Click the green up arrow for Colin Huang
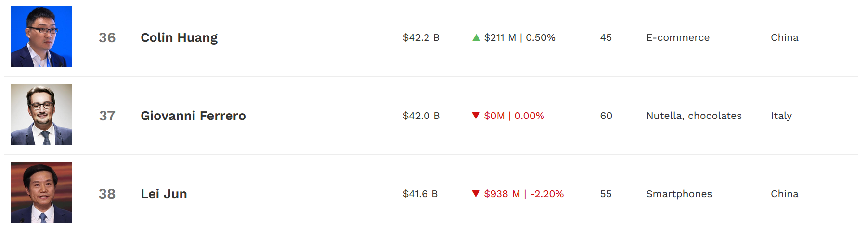The width and height of the screenshot is (867, 225). pyautogui.click(x=476, y=37)
